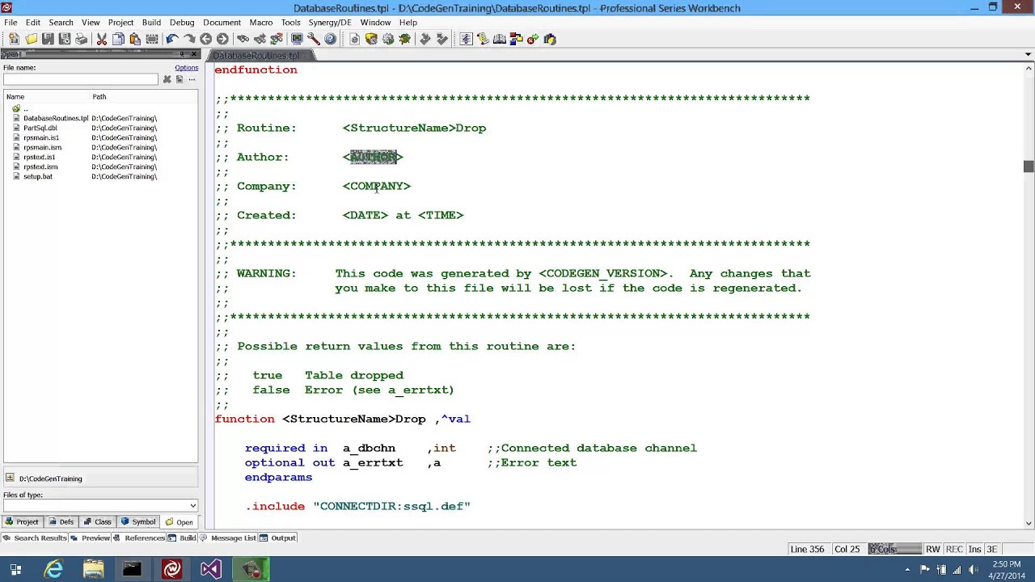This screenshot has height=582, width=1035.
Task: Click the Redo arrow icon
Action: [x=189, y=39]
